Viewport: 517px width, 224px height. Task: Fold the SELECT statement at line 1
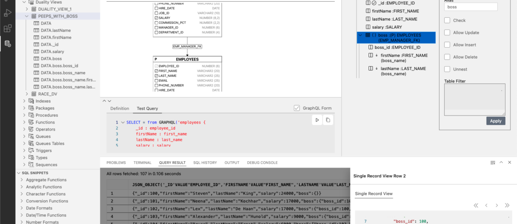(123, 122)
